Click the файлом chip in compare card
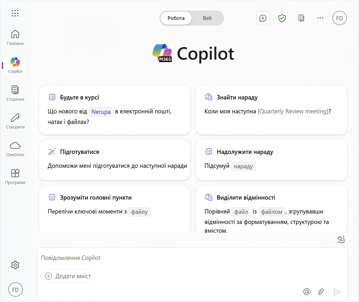Screen dimensions: 359x302 pyautogui.click(x=272, y=212)
